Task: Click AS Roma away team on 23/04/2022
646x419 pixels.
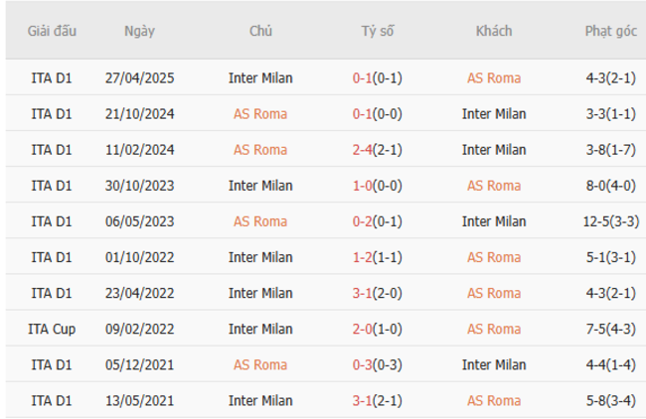Action: tap(494, 293)
